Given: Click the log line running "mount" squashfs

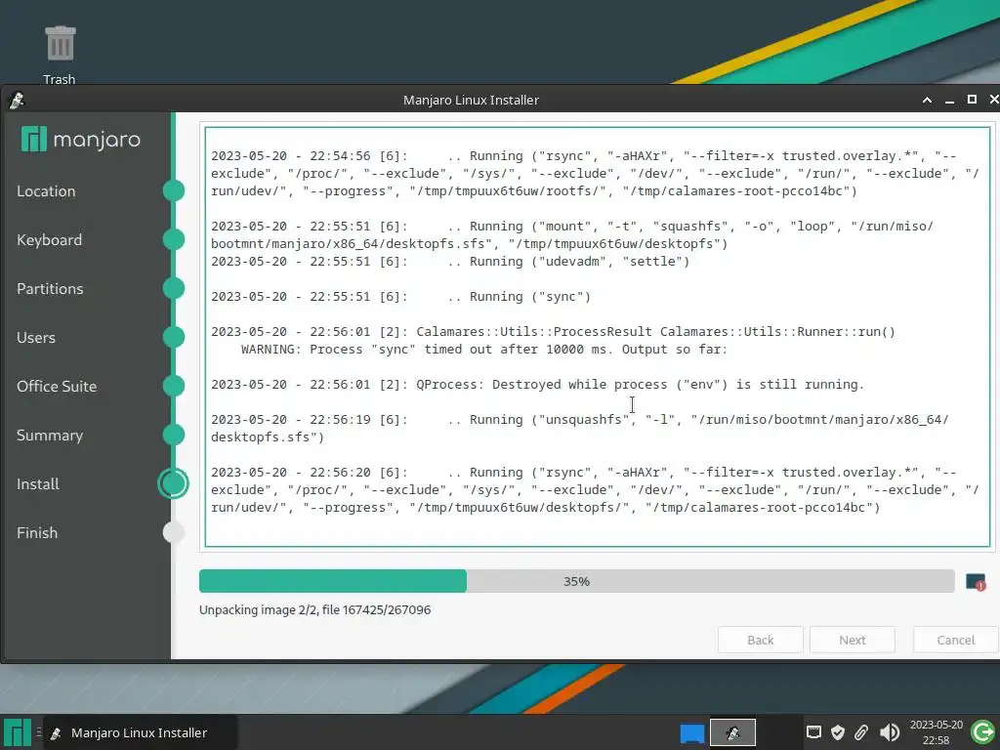Looking at the screenshot, I should (572, 234).
